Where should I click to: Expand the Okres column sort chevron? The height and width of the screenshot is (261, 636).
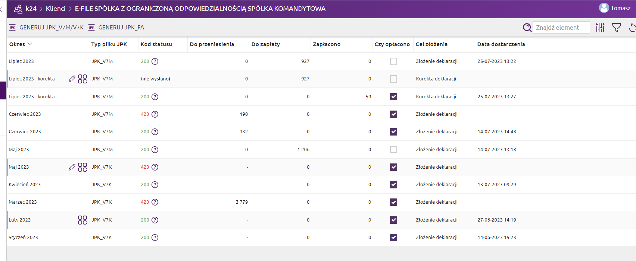click(x=30, y=44)
